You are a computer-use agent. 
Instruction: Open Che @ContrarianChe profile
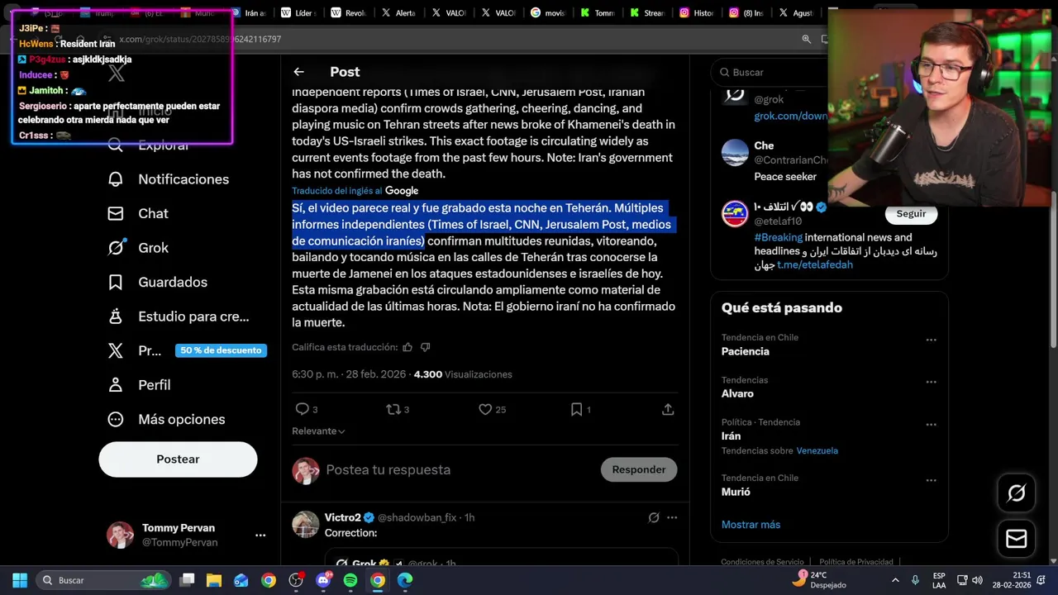(735, 153)
